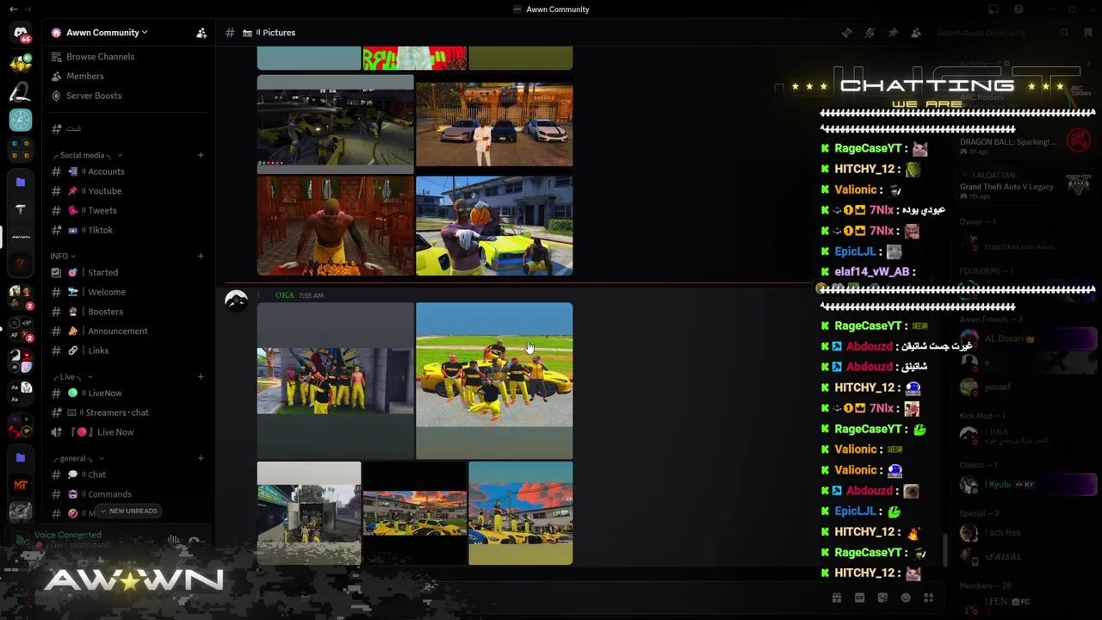Open thumbnail of yellow cars under red sky

point(415,513)
